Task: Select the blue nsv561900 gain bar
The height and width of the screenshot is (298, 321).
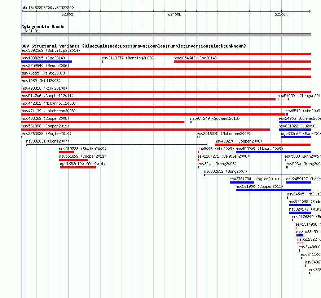Action: [273, 190]
